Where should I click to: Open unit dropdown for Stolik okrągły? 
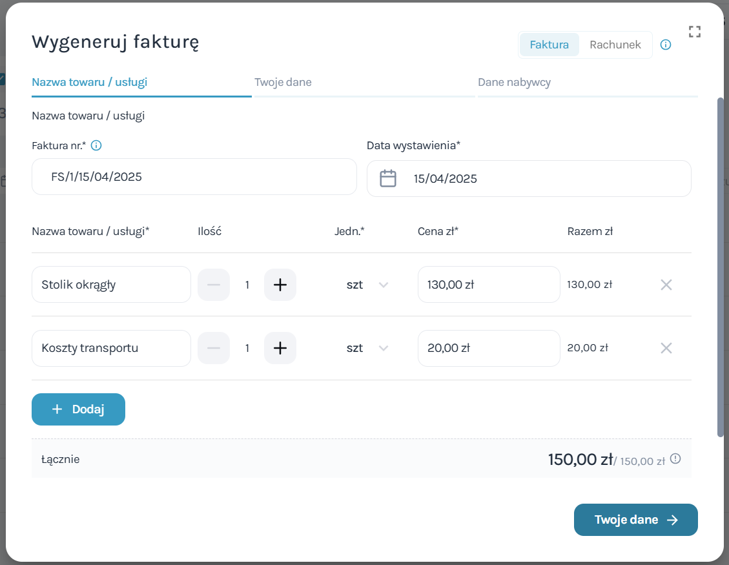(x=367, y=285)
